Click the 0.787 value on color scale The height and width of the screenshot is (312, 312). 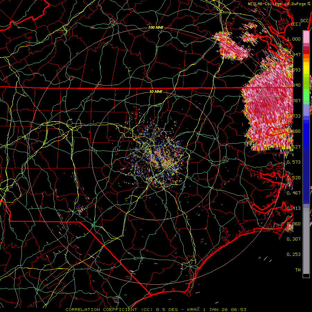(x=294, y=101)
